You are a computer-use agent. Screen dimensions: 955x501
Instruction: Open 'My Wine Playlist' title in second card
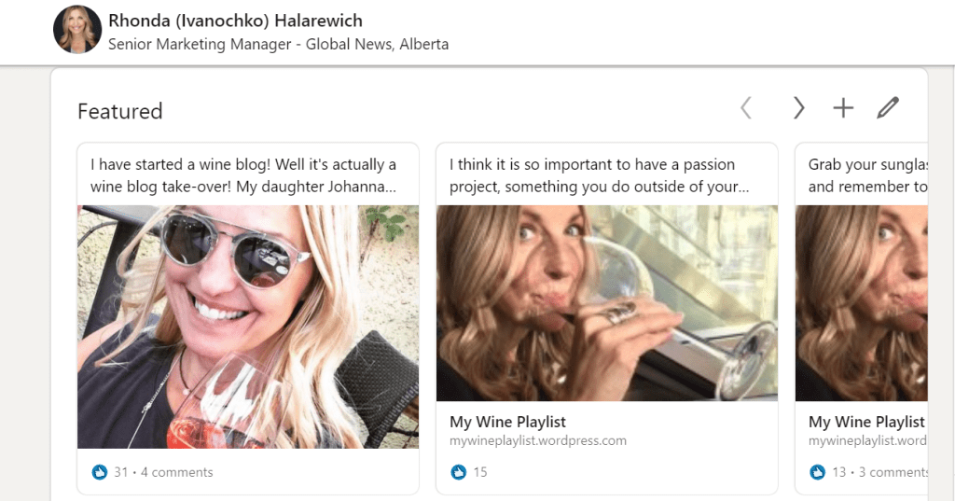(507, 422)
